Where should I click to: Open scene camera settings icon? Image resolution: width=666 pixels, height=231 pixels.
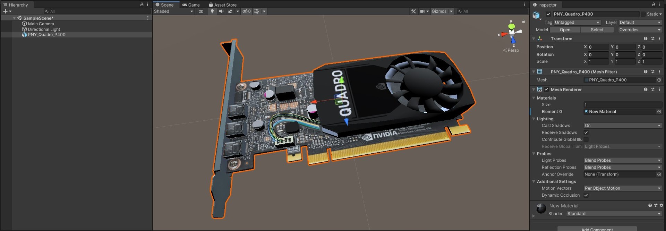click(x=422, y=11)
